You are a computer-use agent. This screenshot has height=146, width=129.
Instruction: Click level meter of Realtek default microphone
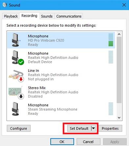click(111, 57)
